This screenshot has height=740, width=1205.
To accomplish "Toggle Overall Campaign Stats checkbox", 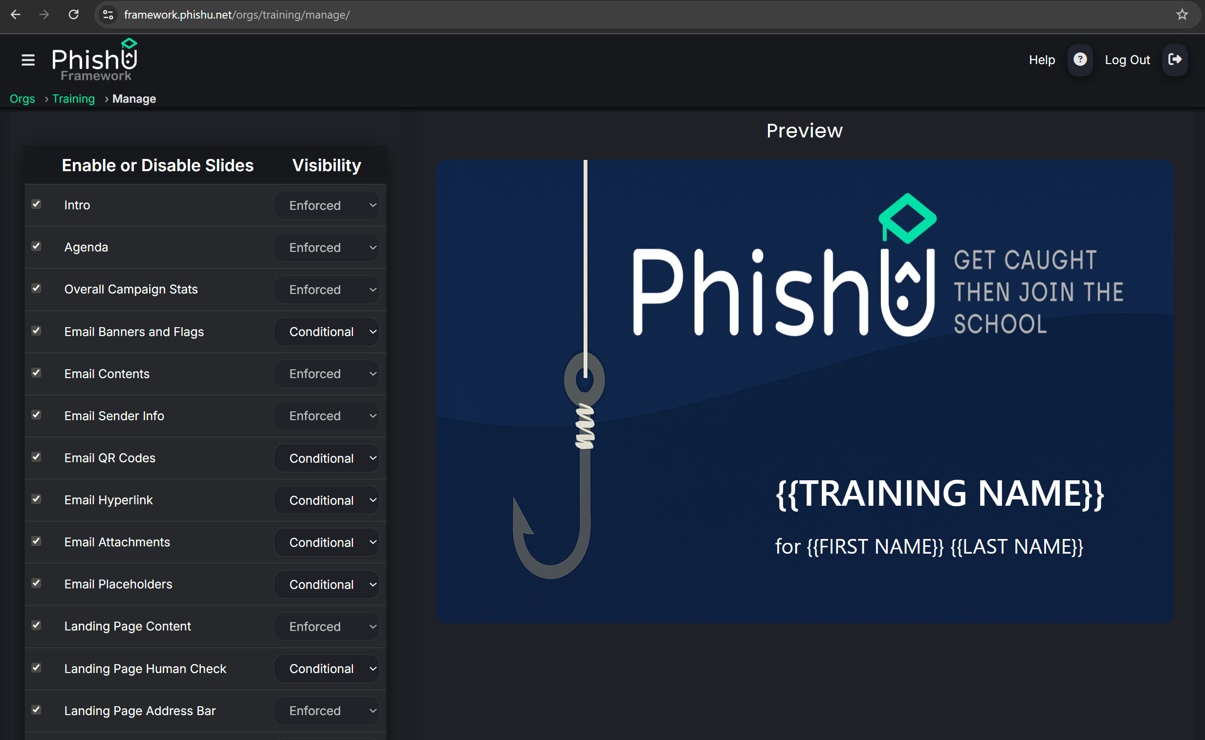I will 36,288.
